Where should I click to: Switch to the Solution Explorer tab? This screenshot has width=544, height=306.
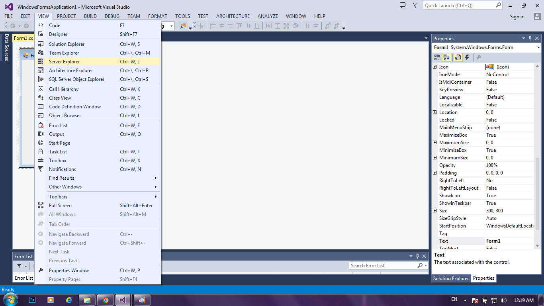451,279
